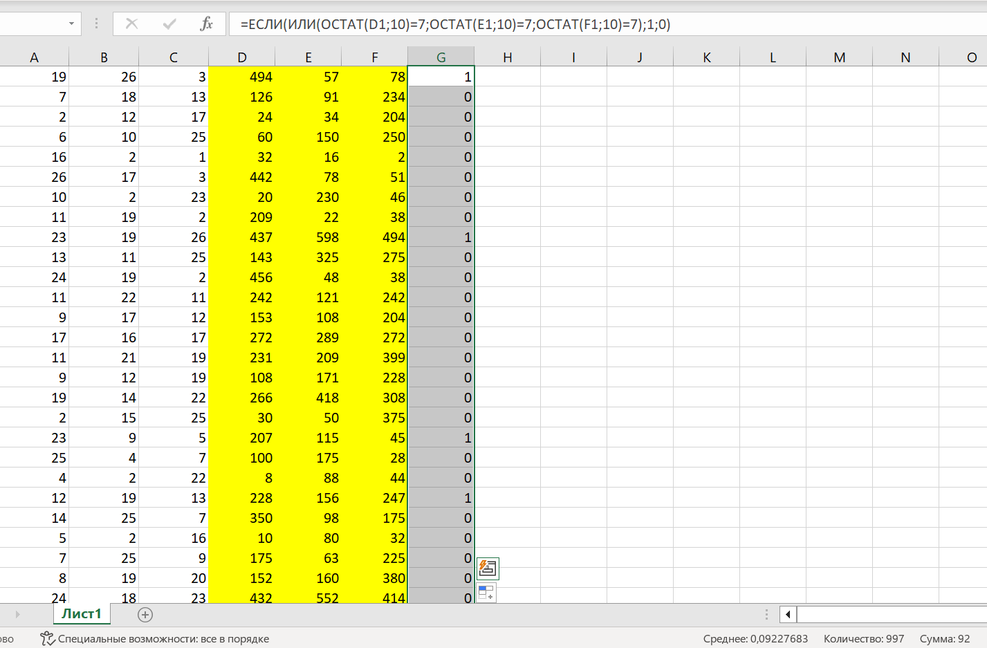
Task: Click the left arrow of horizontal scrollbar
Action: [x=788, y=614]
